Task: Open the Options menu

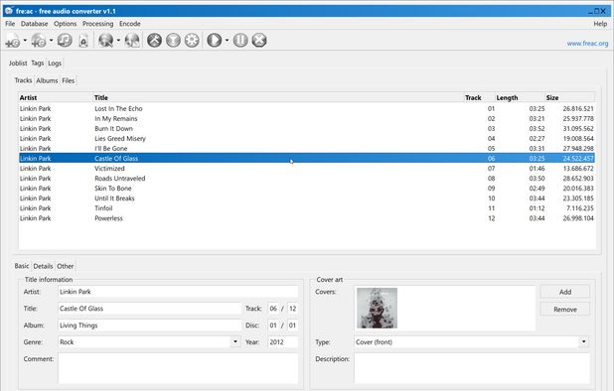Action: 65,24
